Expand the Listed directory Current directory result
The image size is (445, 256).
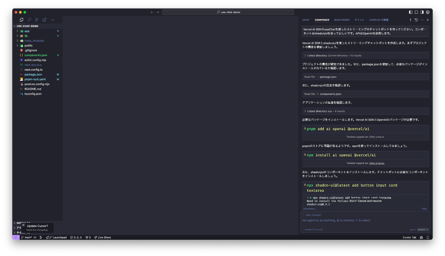pos(365,55)
